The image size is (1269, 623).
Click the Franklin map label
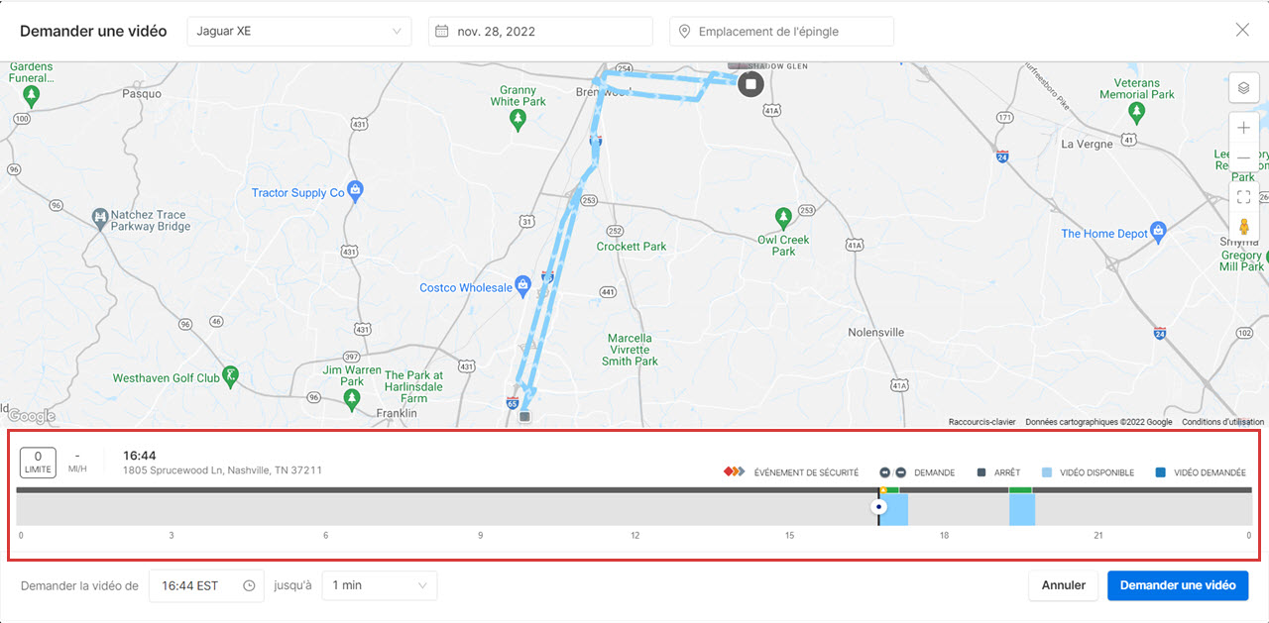[397, 412]
